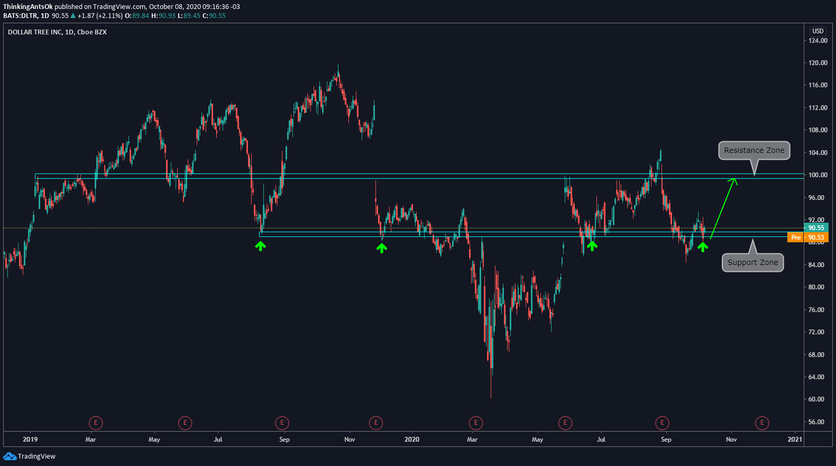Click the Nov label just before 2021

(x=731, y=440)
